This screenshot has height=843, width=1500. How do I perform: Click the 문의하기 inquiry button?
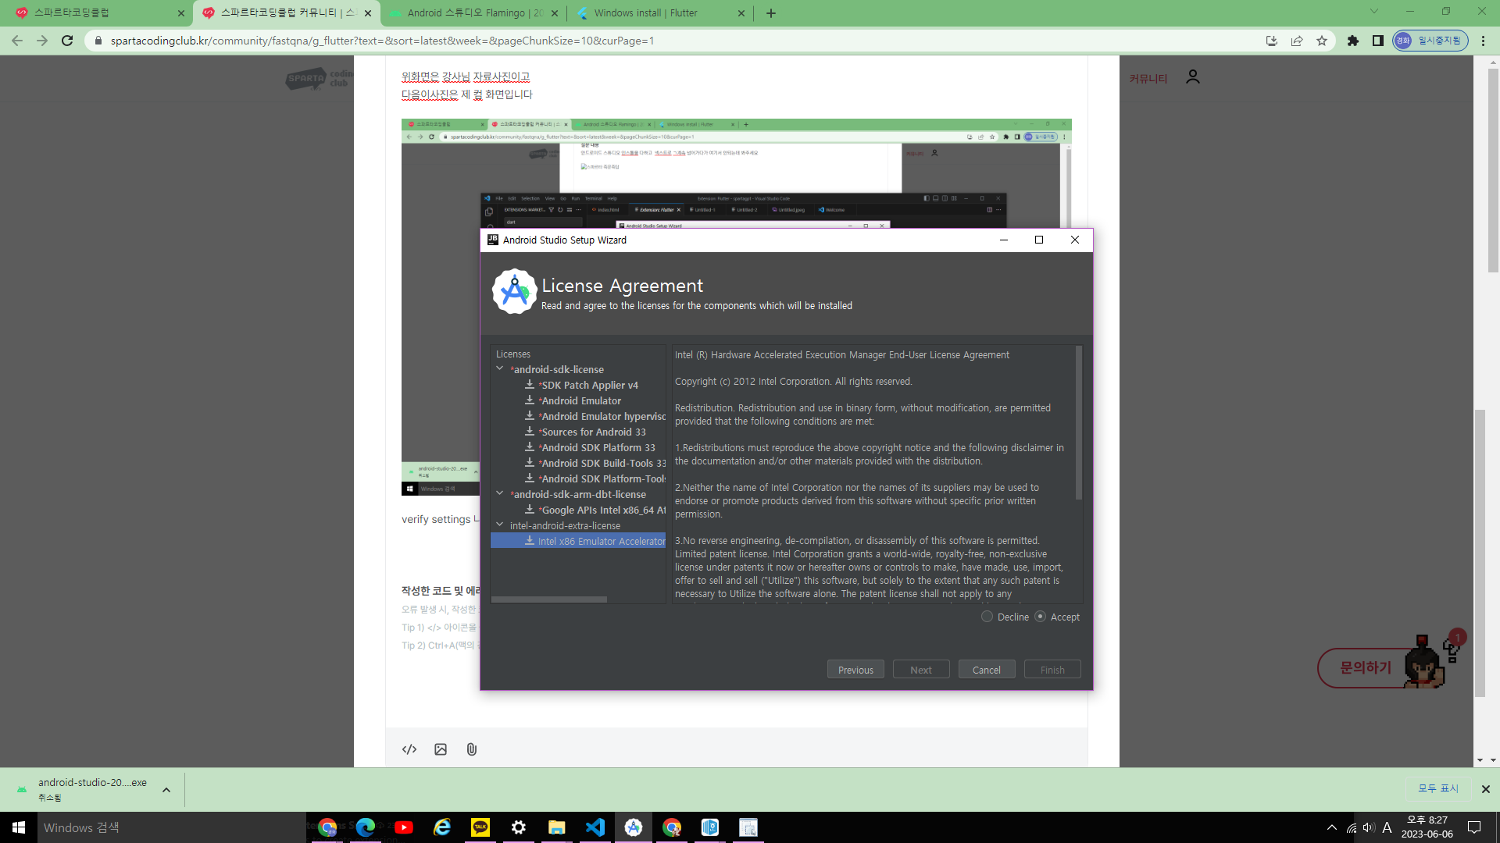1366,668
